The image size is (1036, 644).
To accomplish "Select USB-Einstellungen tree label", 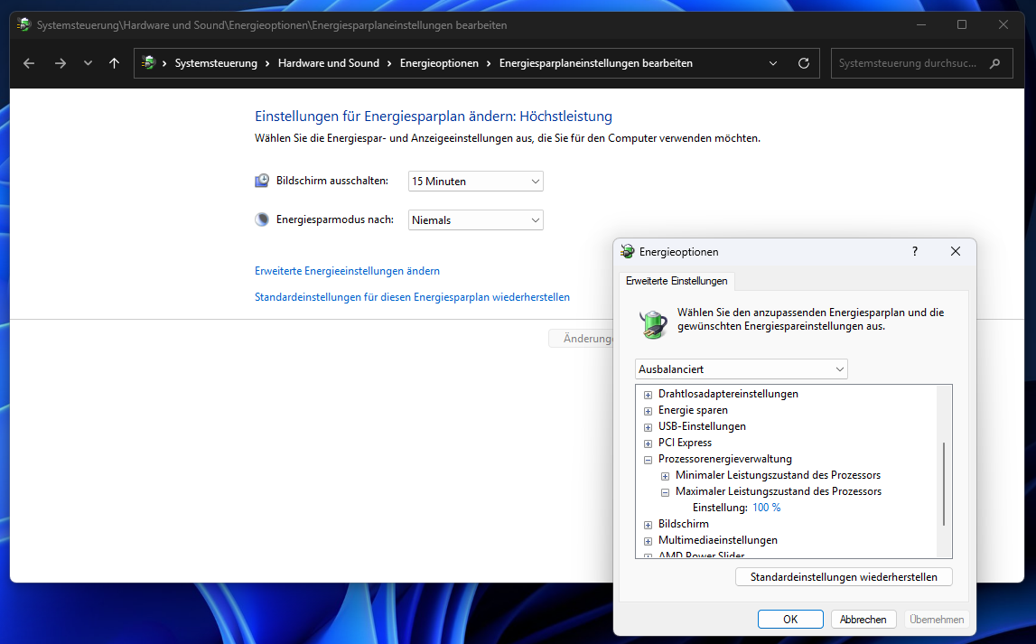I will point(703,426).
